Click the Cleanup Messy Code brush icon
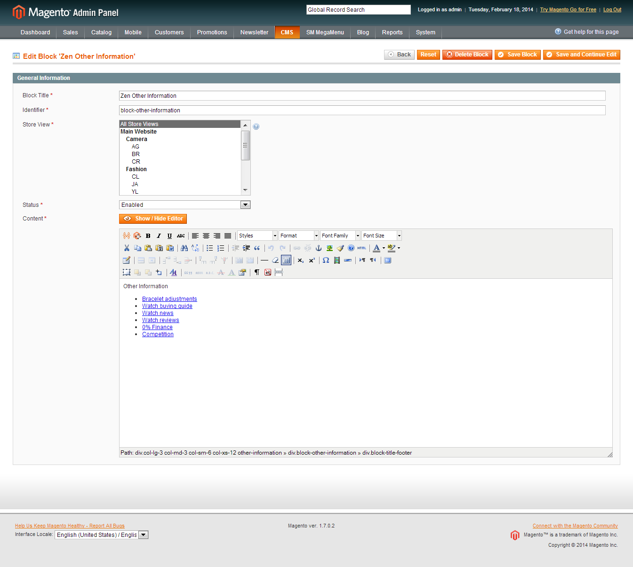 [x=340, y=248]
